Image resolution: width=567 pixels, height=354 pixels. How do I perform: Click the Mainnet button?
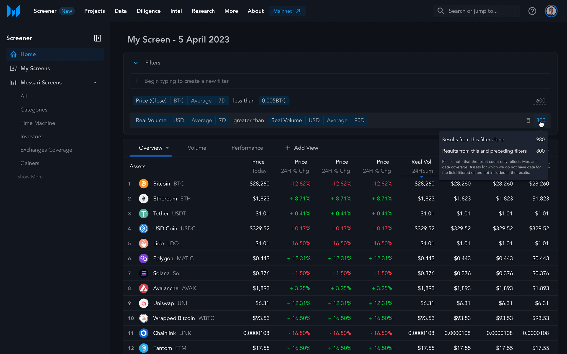point(287,11)
